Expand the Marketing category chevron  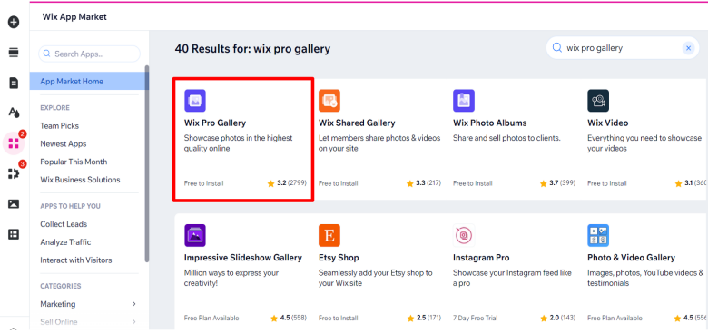coord(134,304)
